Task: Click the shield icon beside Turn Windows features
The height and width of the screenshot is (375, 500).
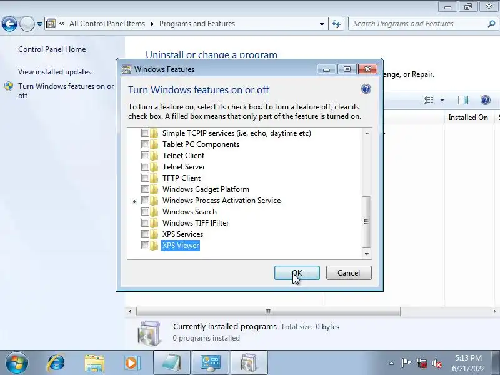Action: [9, 86]
